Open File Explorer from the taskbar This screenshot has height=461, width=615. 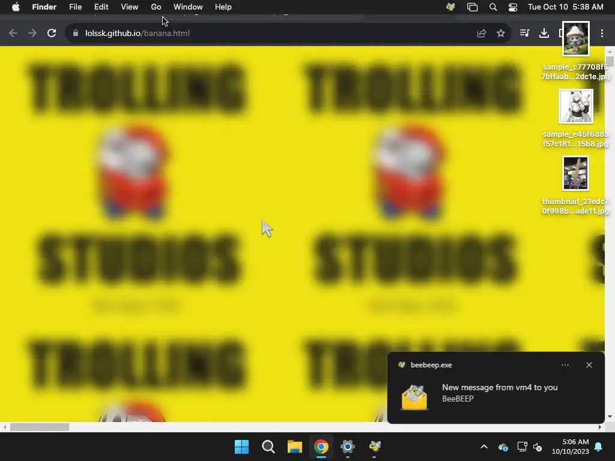click(294, 447)
